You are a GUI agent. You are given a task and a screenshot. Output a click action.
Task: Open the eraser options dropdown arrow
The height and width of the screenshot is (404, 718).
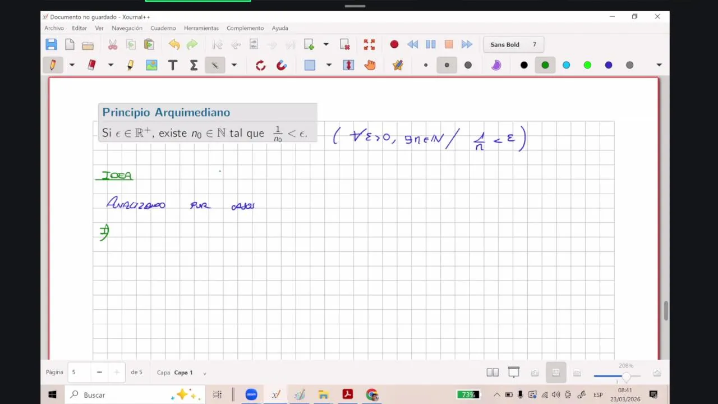[x=111, y=65]
